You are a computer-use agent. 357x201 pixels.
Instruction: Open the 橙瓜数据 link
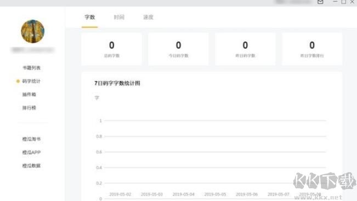click(31, 166)
